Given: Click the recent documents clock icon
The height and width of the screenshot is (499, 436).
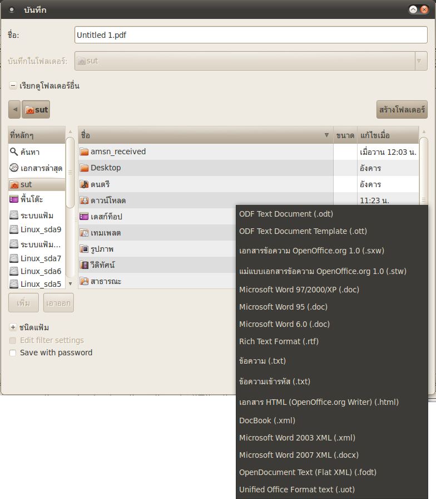Looking at the screenshot, I should [14, 168].
